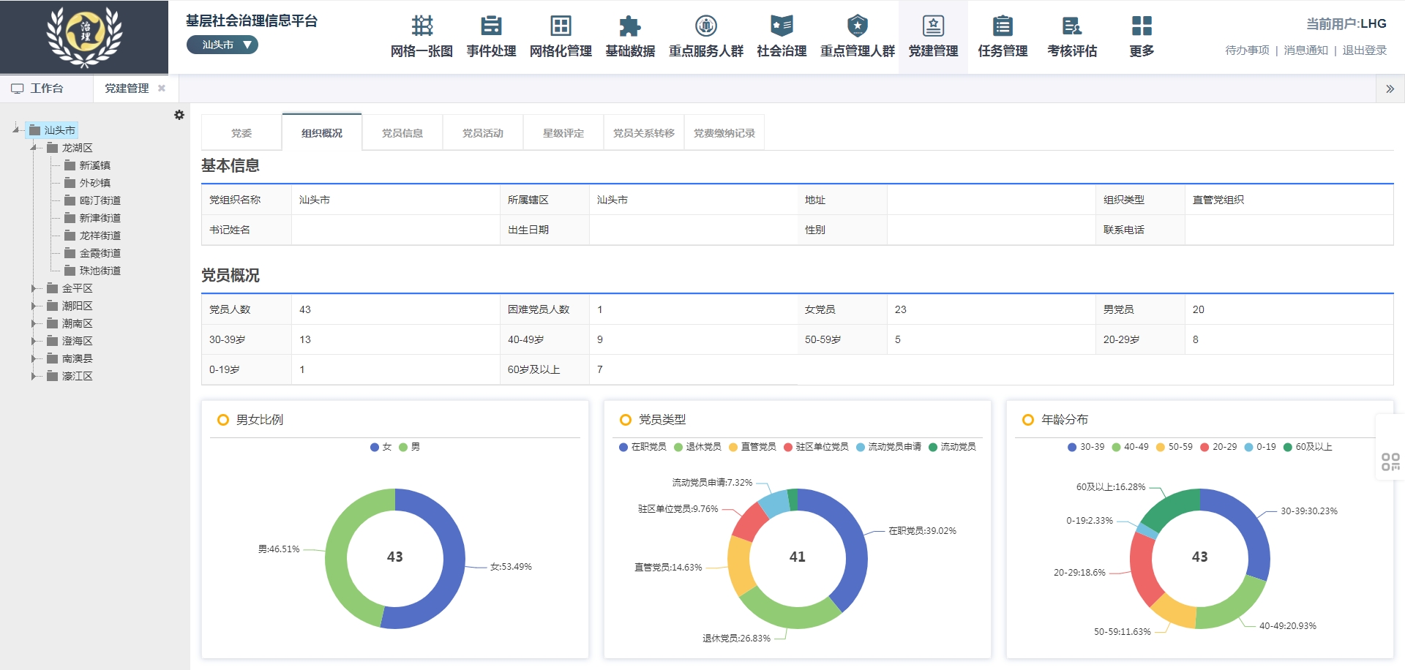Viewport: 1405px width, 670px height.
Task: Switch to the 党员活动 tab
Action: [x=483, y=132]
